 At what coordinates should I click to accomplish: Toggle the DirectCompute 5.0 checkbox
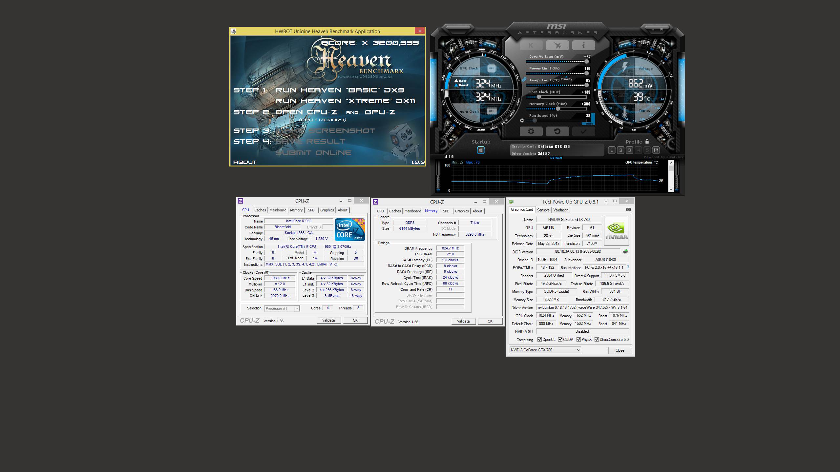point(597,340)
